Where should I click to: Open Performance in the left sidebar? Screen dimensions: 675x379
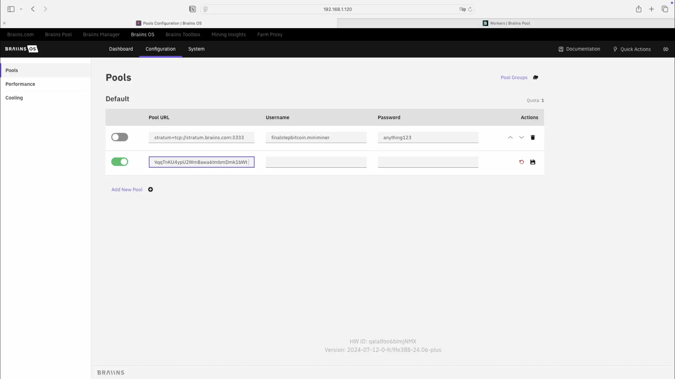pyautogui.click(x=20, y=84)
